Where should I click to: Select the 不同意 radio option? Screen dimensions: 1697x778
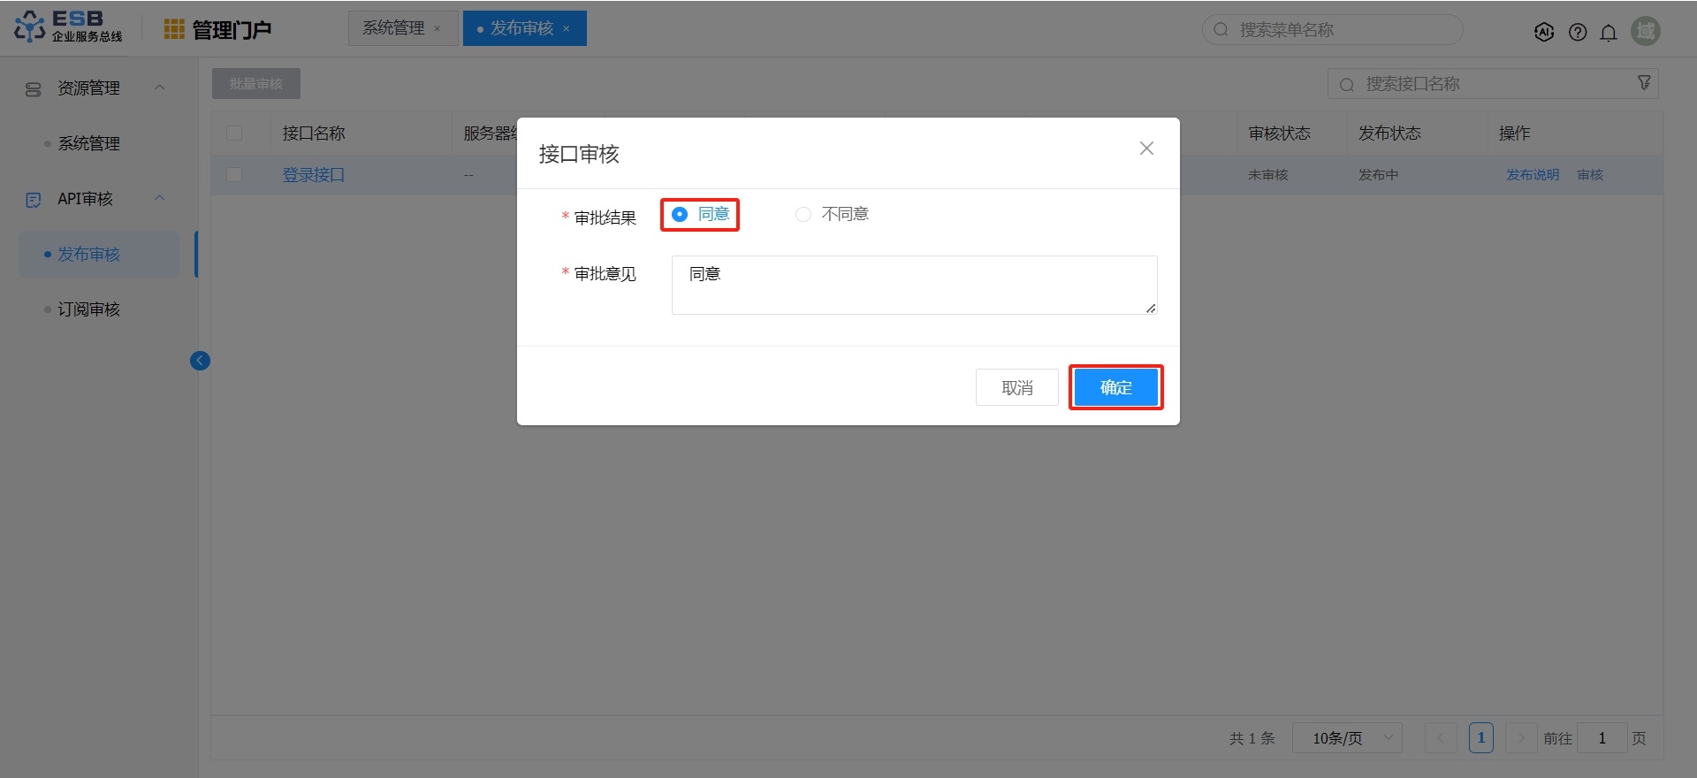803,214
